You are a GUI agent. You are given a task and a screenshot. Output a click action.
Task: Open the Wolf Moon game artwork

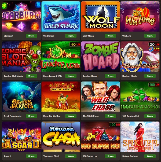click(x=100, y=17)
